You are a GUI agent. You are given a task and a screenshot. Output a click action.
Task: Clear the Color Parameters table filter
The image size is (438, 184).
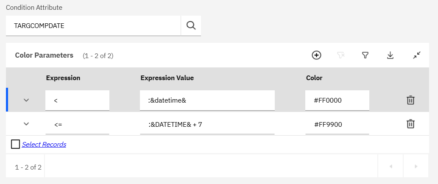(x=340, y=55)
